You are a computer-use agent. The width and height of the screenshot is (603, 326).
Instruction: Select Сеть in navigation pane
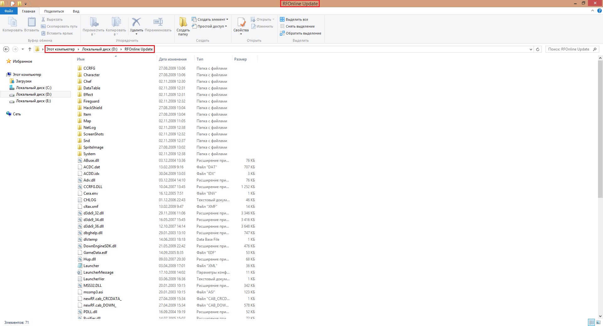pos(17,114)
